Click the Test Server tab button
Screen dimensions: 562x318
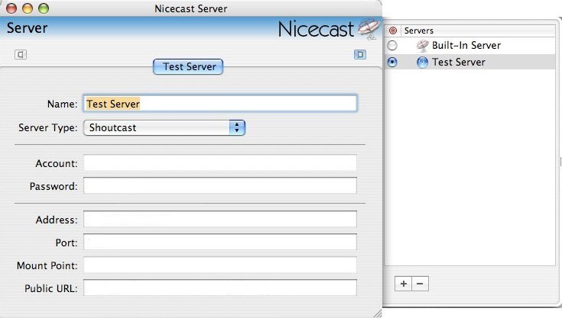188,67
